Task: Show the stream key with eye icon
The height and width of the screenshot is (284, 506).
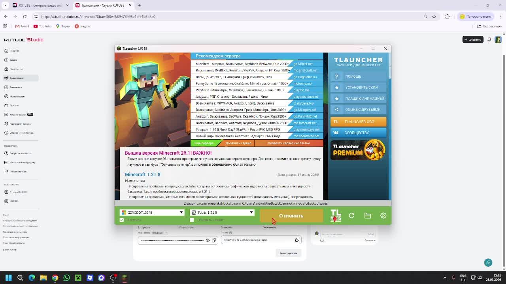Action: click(x=208, y=240)
